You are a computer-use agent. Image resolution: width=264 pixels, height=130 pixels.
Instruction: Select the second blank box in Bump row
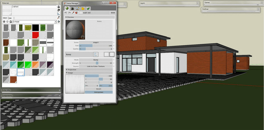[101, 54]
